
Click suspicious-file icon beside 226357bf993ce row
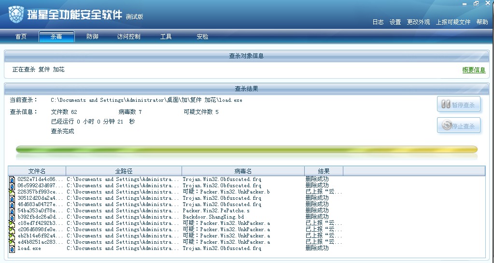click(12, 192)
